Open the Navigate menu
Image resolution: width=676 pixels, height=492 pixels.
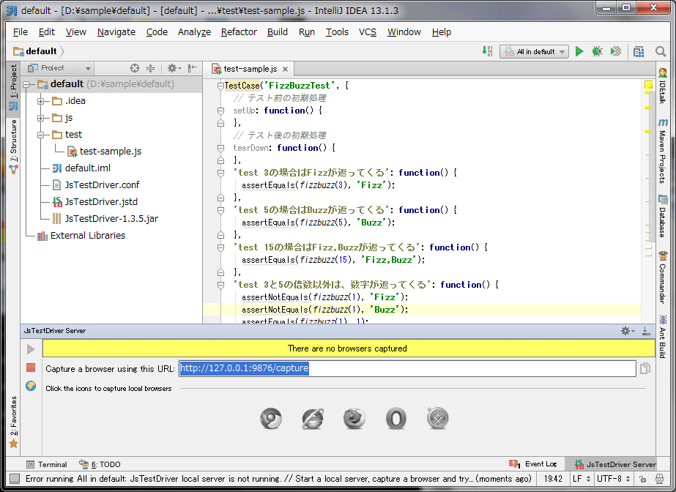pyautogui.click(x=116, y=32)
